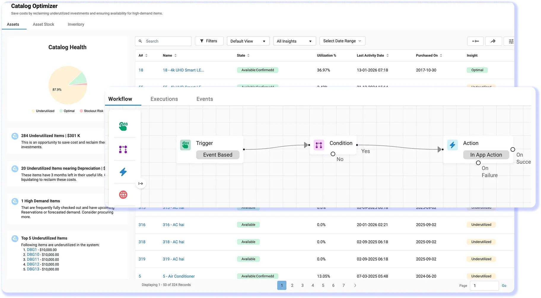Image resolution: width=541 pixels, height=298 pixels.
Task: Open the Executions tab
Action: coord(164,99)
